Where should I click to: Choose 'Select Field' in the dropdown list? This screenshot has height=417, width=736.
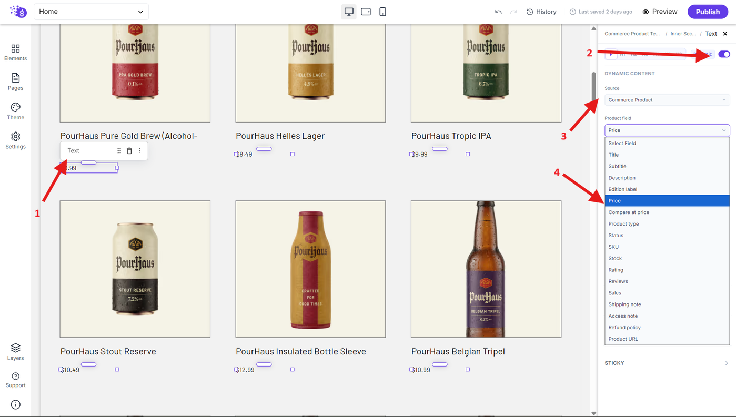pyautogui.click(x=667, y=143)
